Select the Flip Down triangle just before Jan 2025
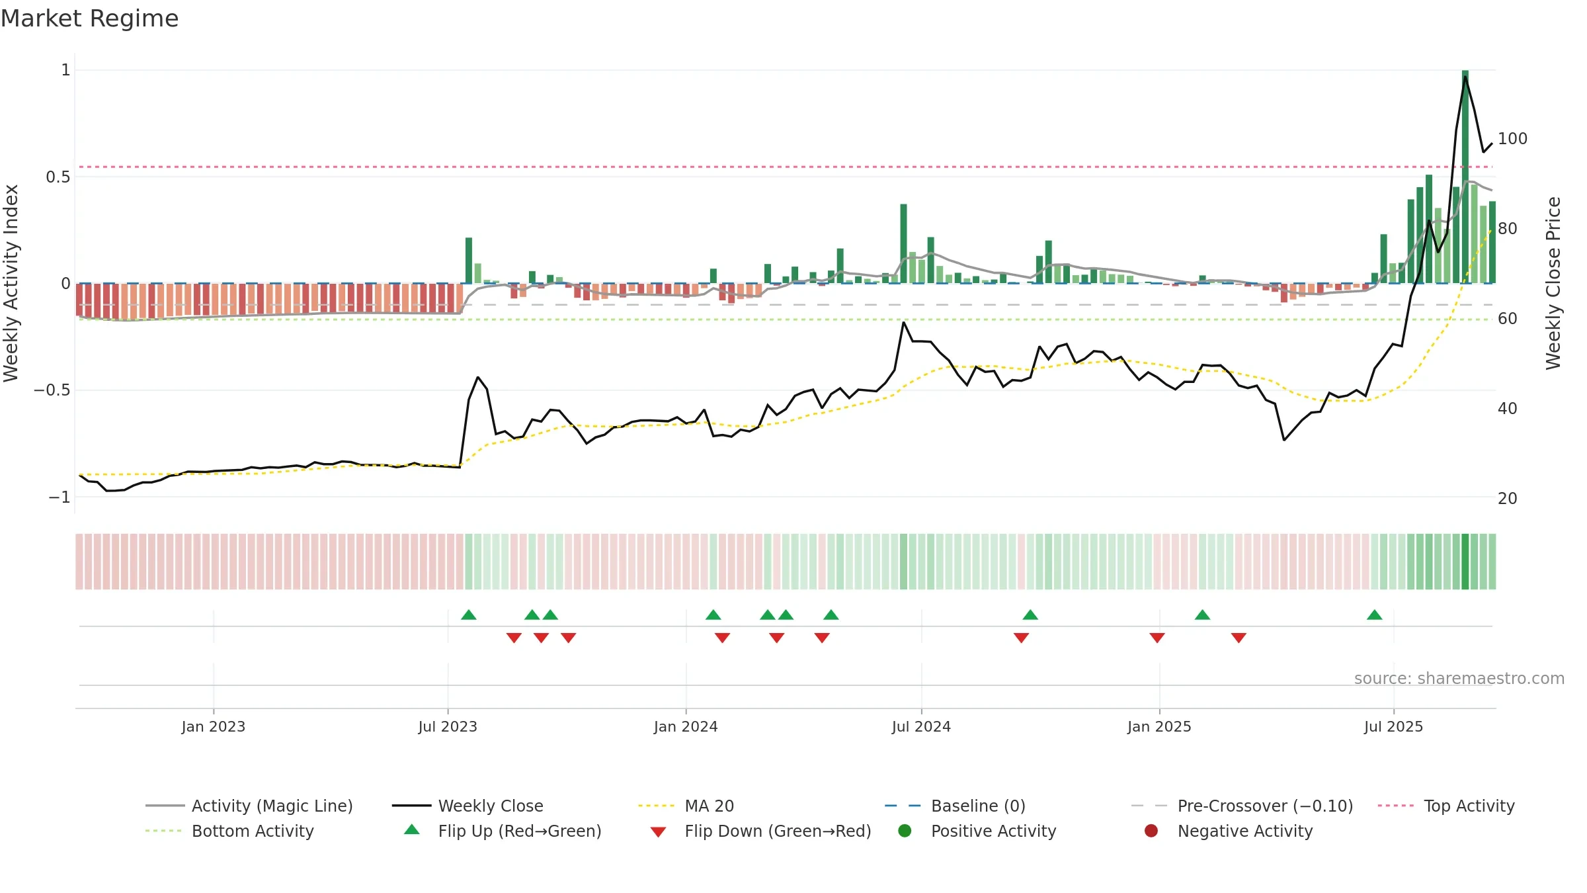Viewport: 1587px width, 893px height. point(1157,638)
